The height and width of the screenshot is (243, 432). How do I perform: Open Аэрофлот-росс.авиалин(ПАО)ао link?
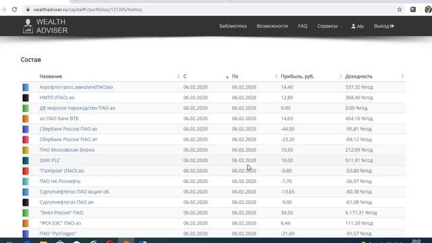76,87
